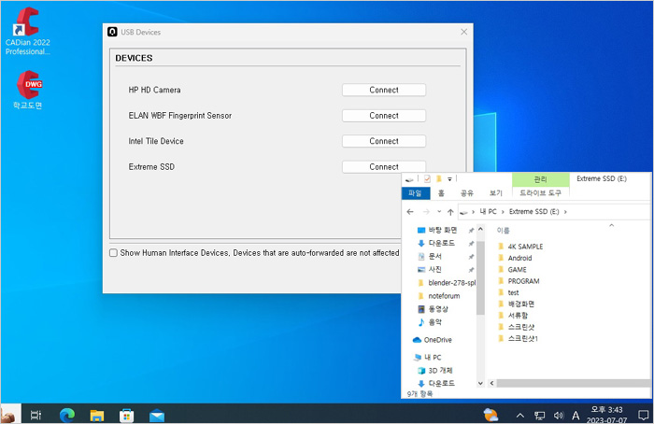This screenshot has height=424, width=654.
Task: Go forward in File Explorer
Action: point(426,212)
